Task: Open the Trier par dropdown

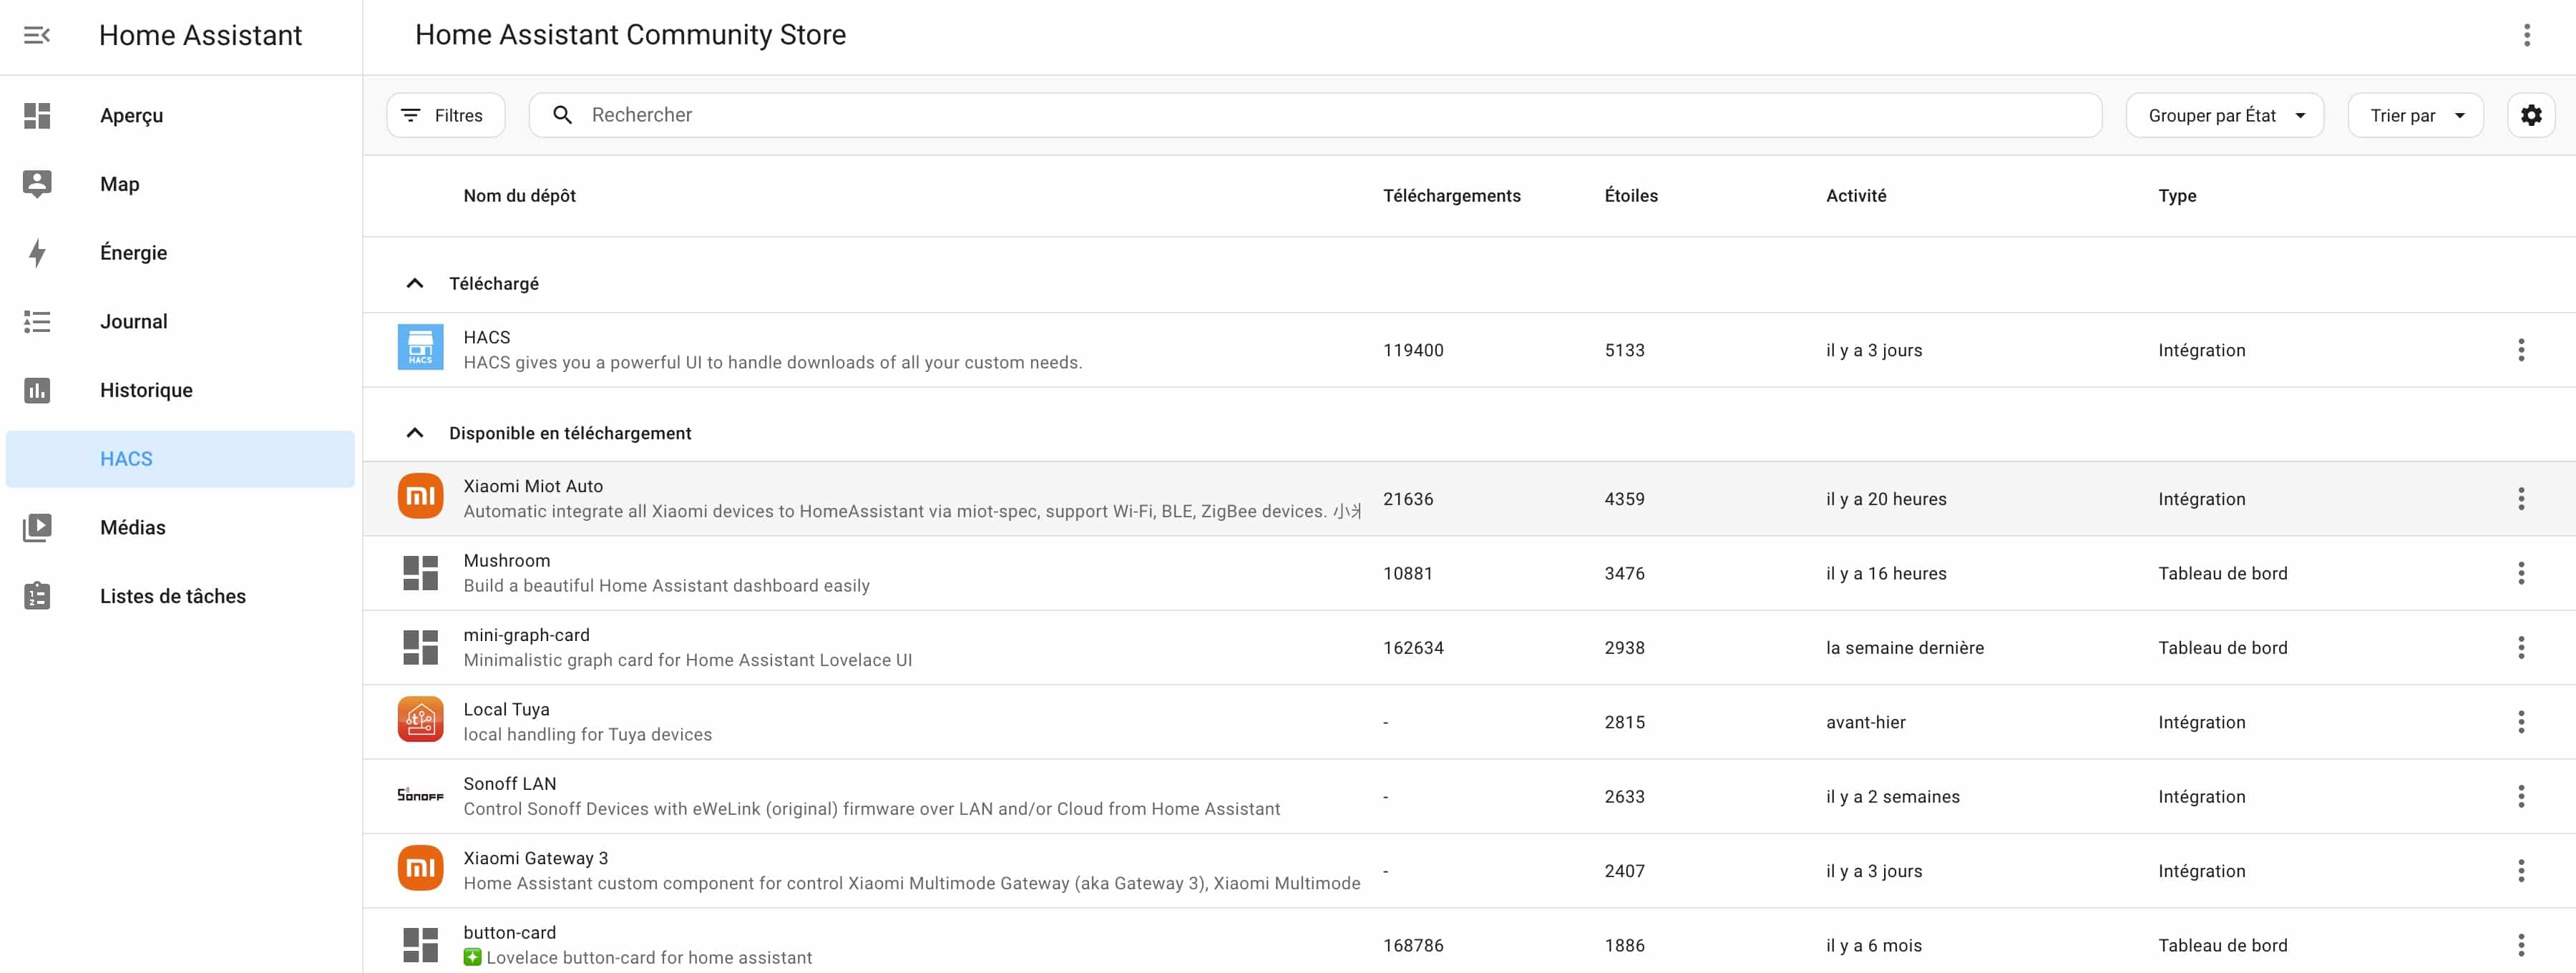Action: tap(2415, 115)
